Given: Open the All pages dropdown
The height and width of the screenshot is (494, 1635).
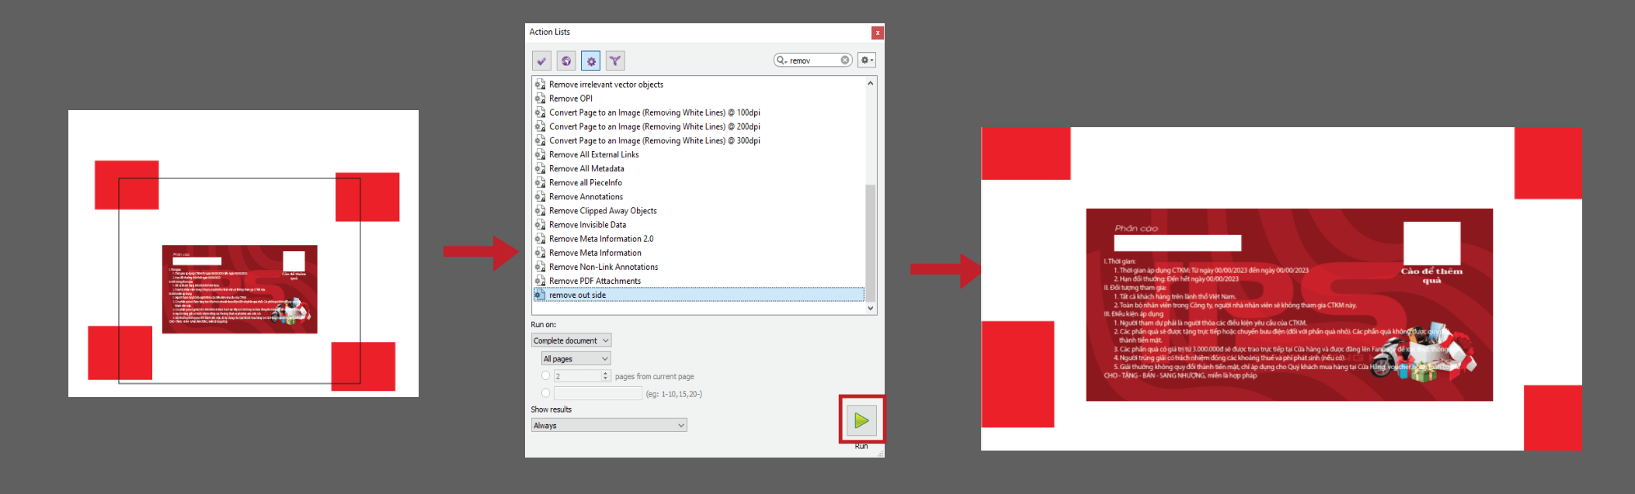Looking at the screenshot, I should 576,358.
